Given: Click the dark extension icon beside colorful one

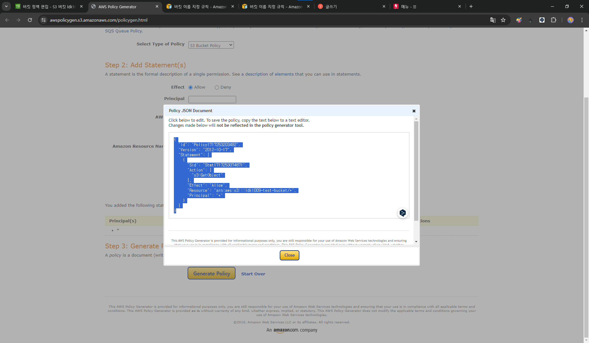Looking at the screenshot, I should click(x=530, y=20).
